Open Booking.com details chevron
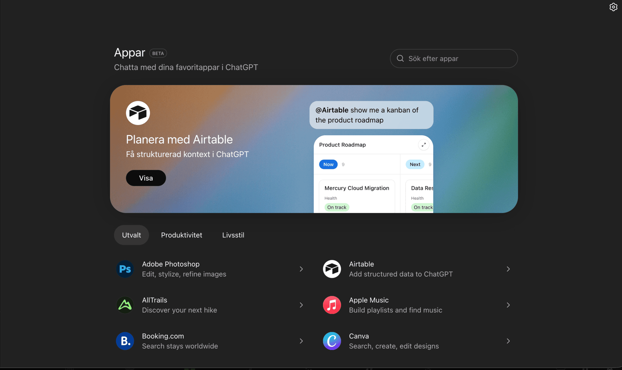Viewport: 622px width, 370px height. tap(301, 341)
